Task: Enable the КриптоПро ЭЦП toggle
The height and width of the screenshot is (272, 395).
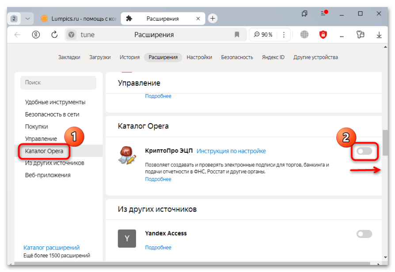Action: point(364,151)
